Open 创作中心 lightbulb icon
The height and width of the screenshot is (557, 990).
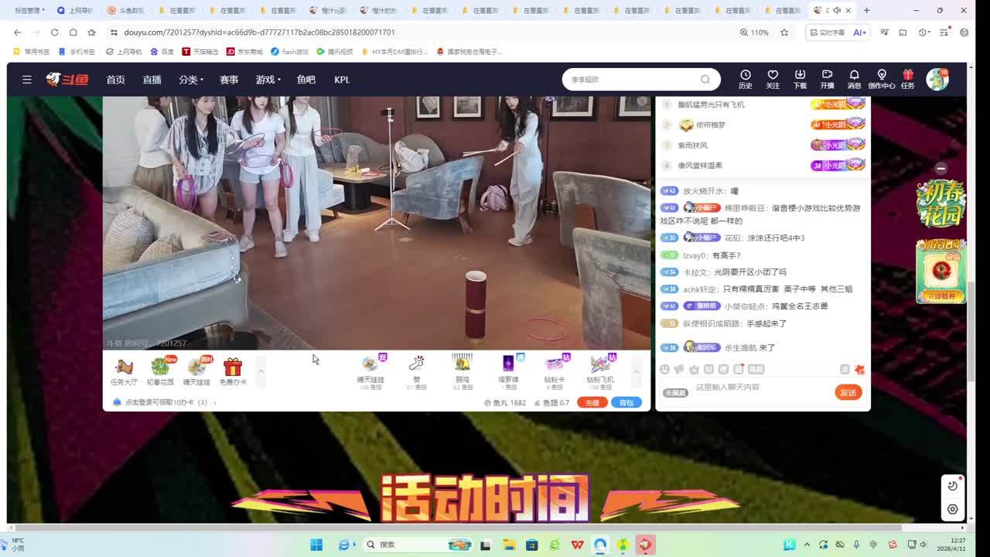(x=881, y=79)
